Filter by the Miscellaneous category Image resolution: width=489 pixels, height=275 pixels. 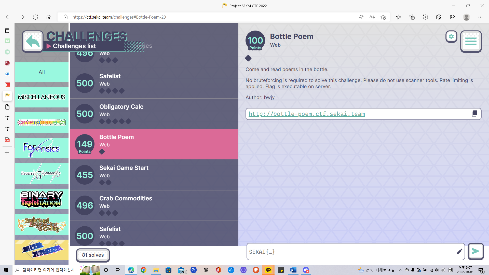(42, 97)
